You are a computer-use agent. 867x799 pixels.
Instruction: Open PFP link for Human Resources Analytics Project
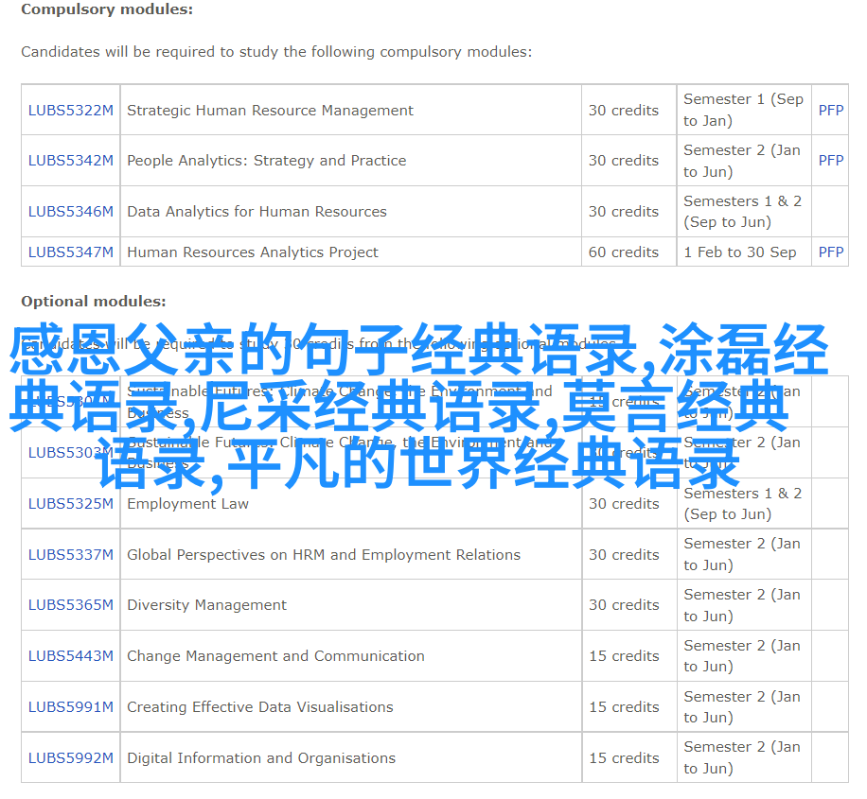(x=830, y=252)
